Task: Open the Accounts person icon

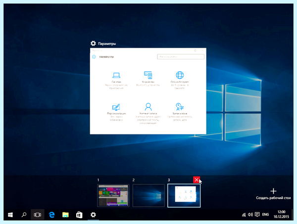Action: pos(148,107)
